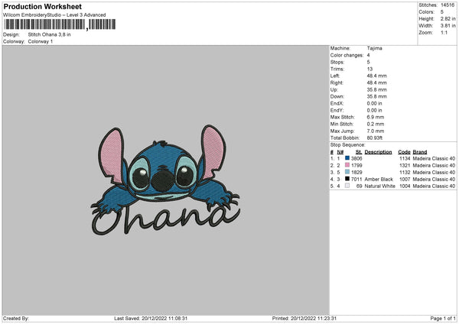Click the Page 1 of 1 indicator

pyautogui.click(x=443, y=319)
